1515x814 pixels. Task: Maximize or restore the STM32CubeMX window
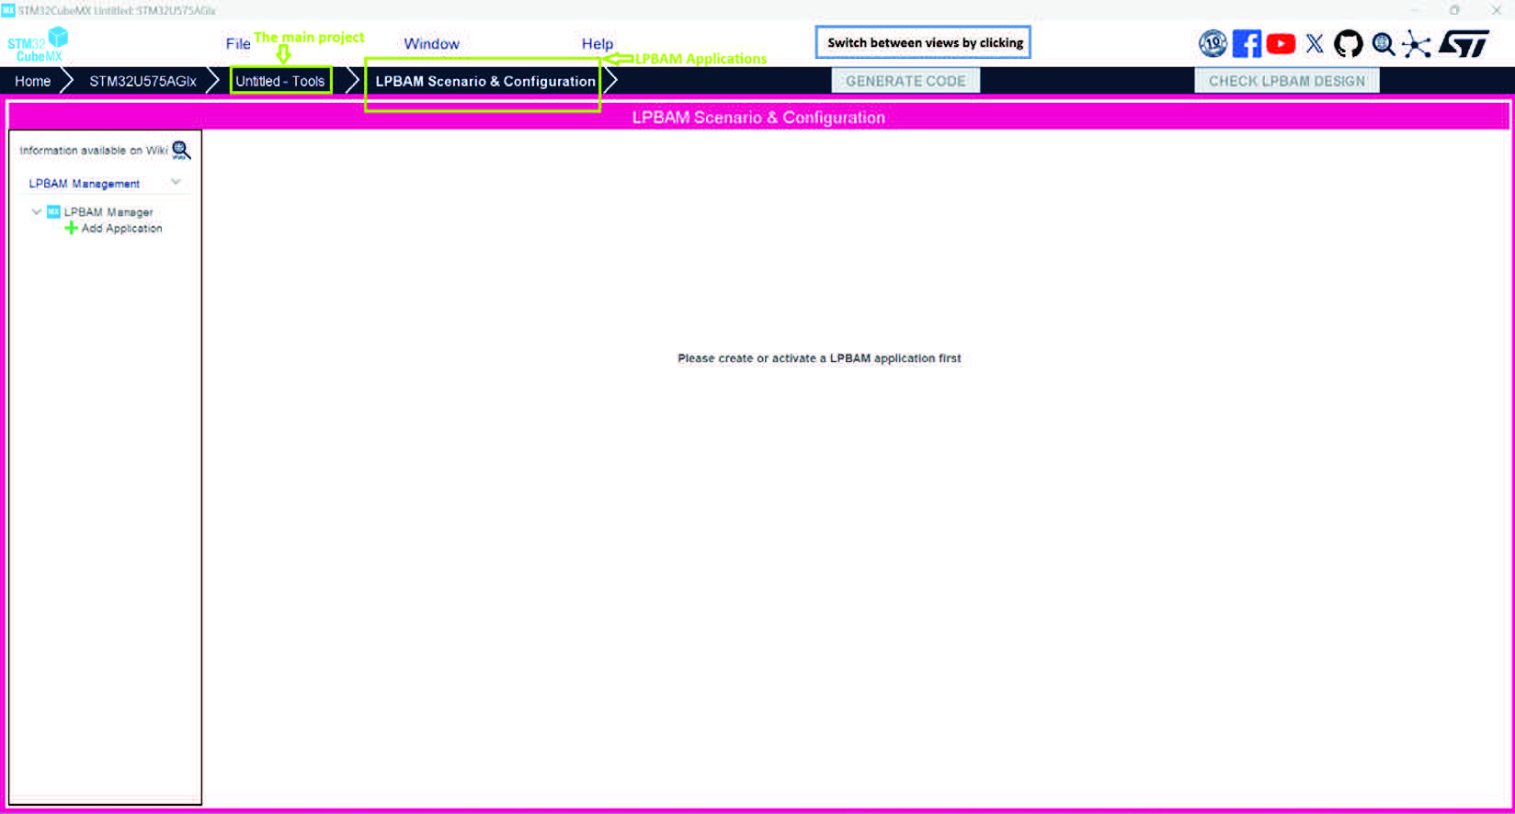(1454, 10)
